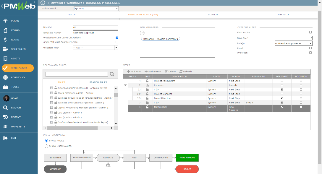Viewport: 322px width, 174px height.
Task: Click lock icon for Project Manager step
Action: [147, 94]
